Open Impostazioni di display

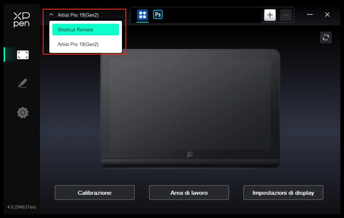[283, 193]
